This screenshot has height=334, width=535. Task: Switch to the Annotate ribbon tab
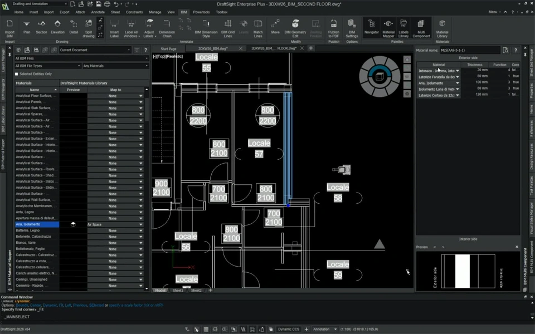click(x=98, y=12)
